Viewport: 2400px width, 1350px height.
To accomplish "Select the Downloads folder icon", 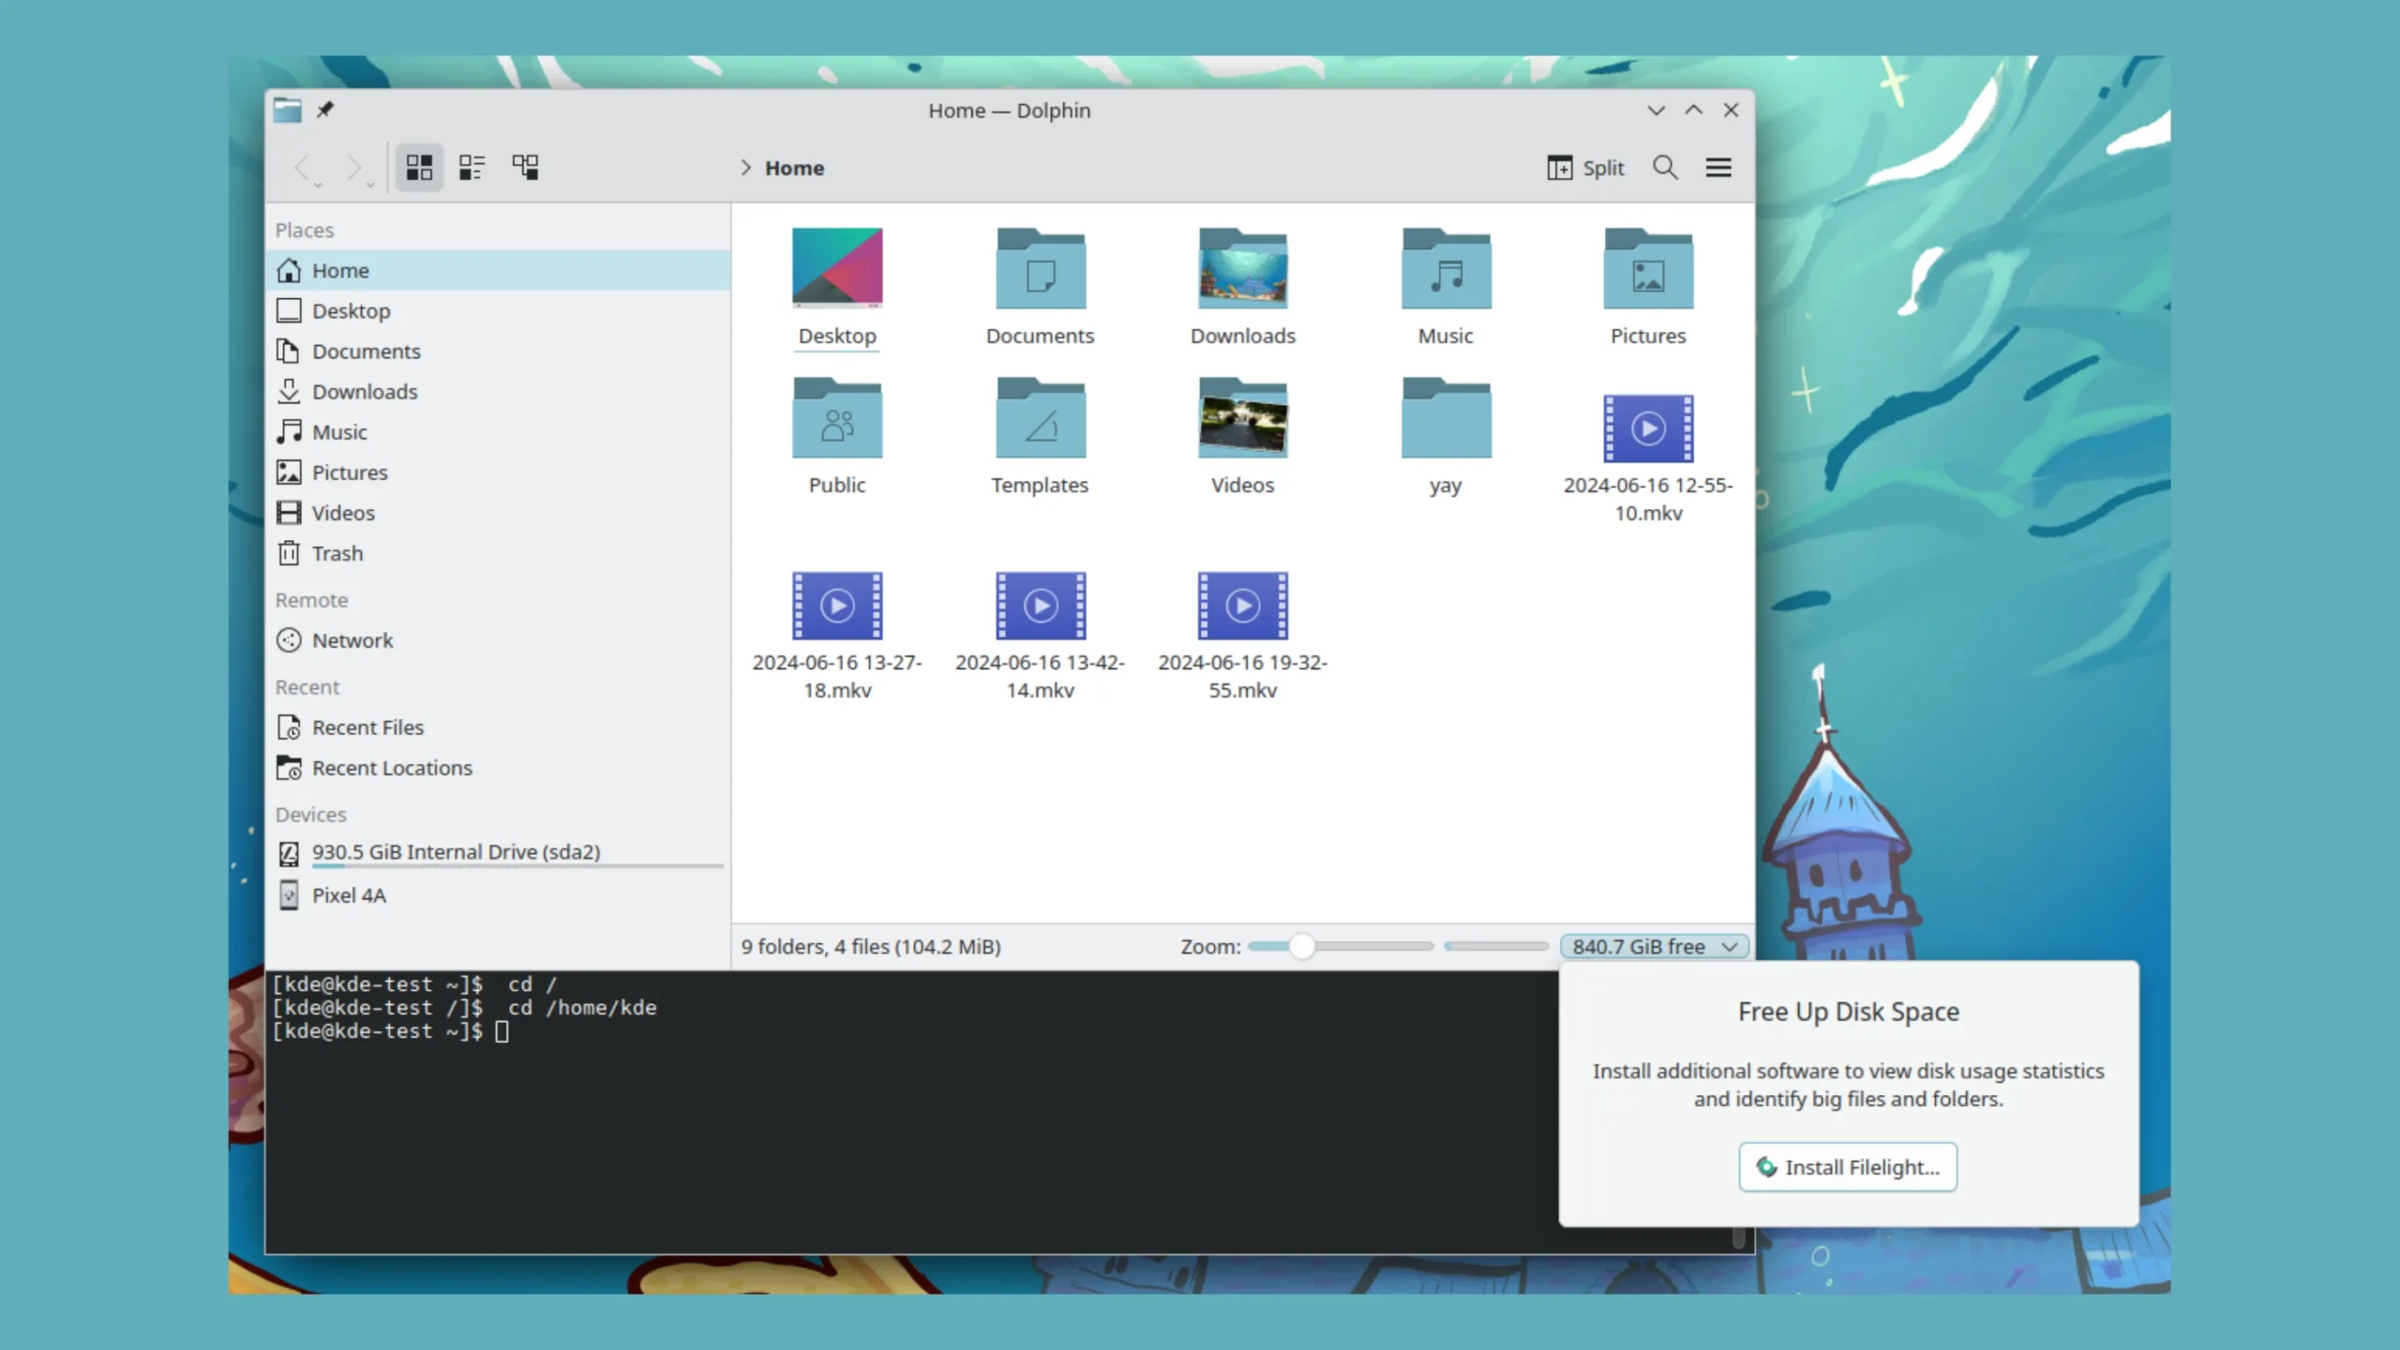I will [1243, 268].
